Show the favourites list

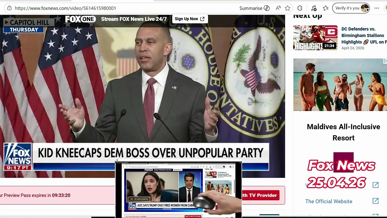coord(326,8)
